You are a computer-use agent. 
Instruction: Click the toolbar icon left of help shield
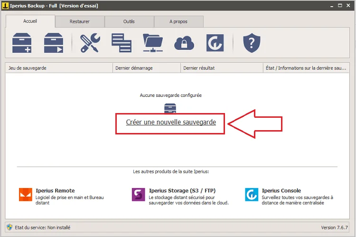(x=215, y=43)
